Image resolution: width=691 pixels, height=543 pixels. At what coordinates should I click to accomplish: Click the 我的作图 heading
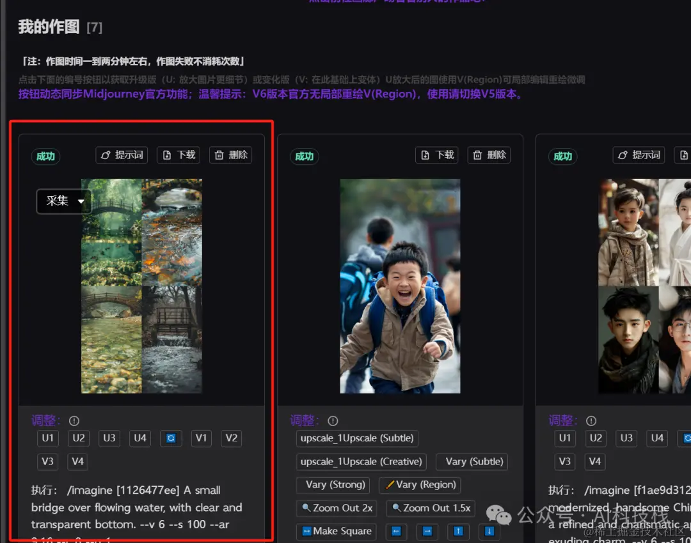[x=49, y=27]
